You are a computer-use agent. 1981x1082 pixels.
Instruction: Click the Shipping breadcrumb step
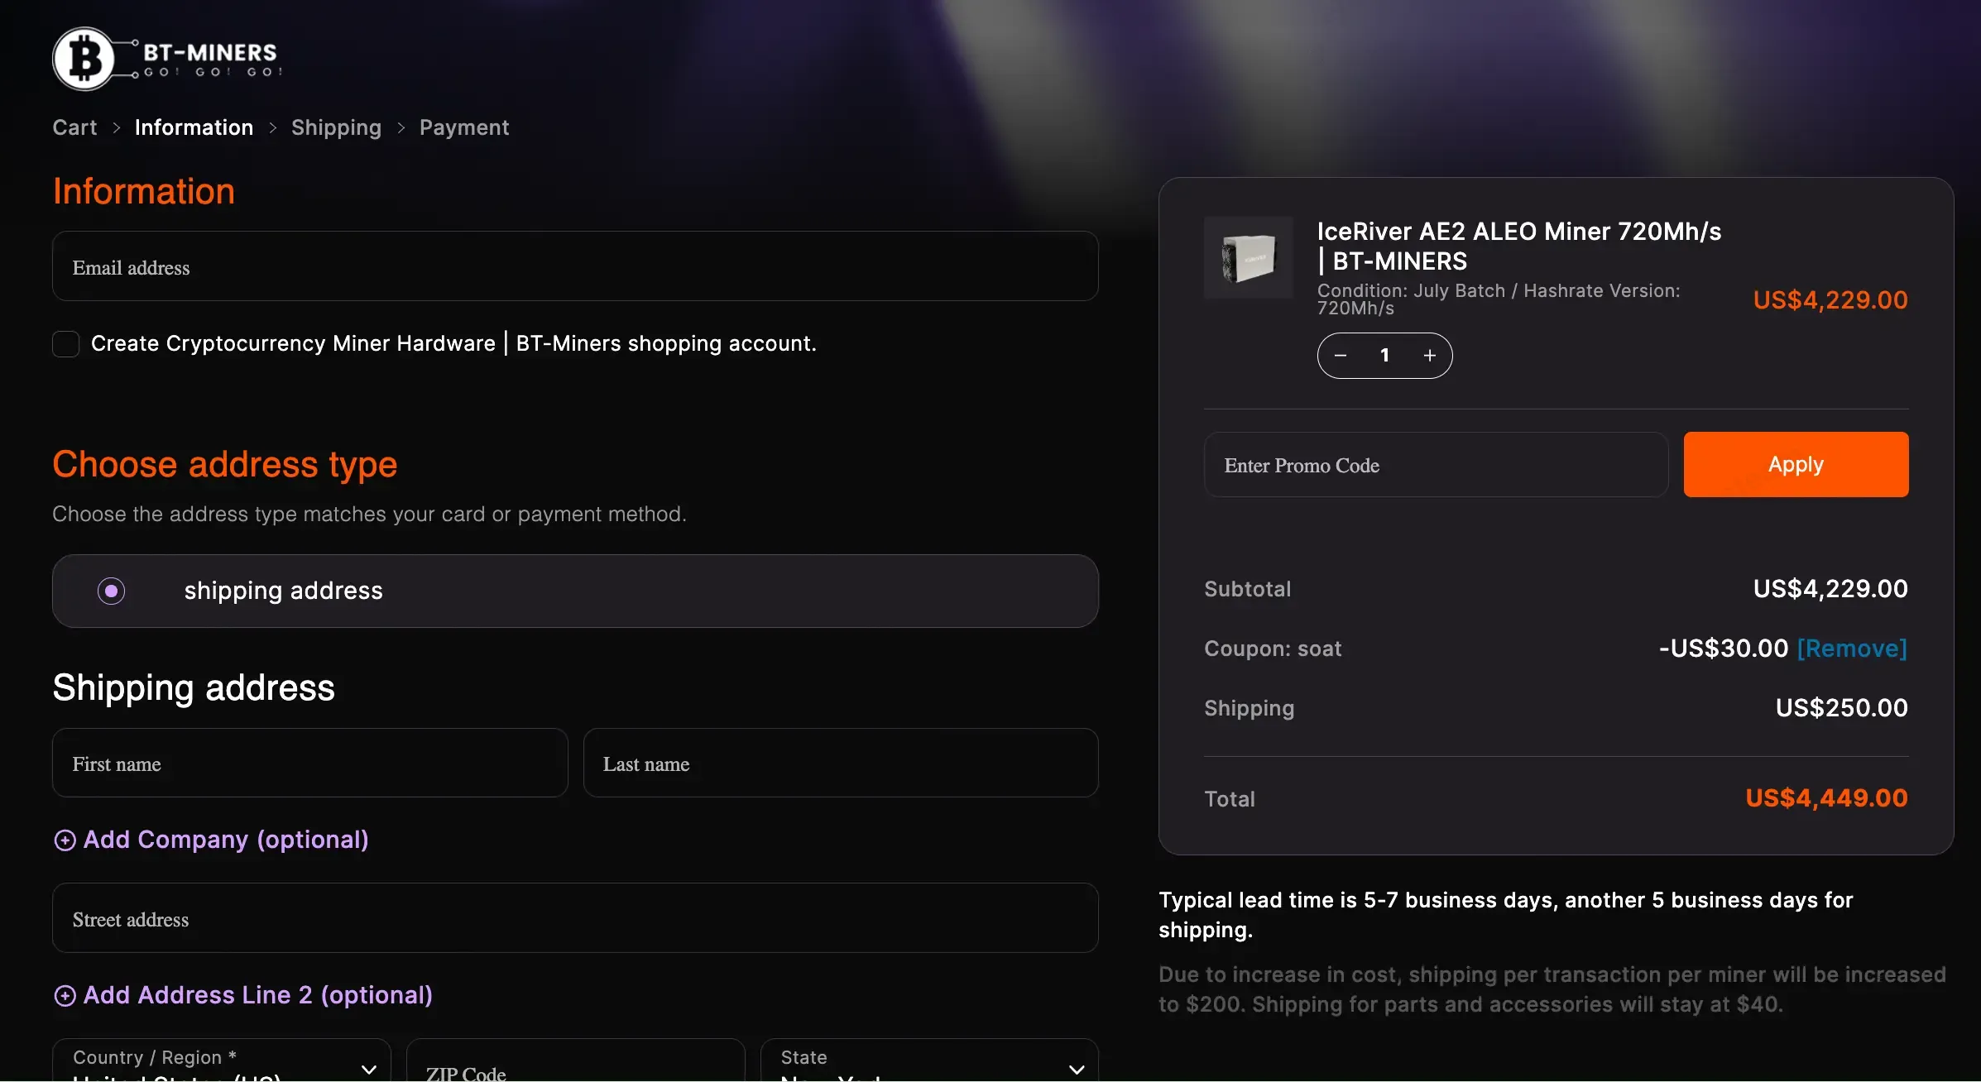point(335,127)
